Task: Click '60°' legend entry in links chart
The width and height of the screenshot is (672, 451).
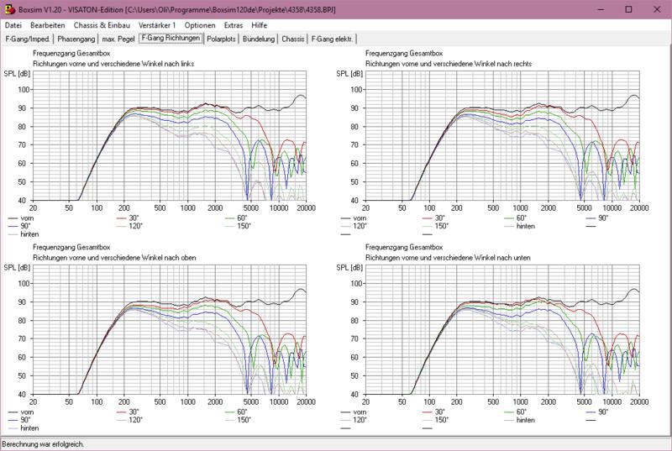Action: (x=236, y=218)
